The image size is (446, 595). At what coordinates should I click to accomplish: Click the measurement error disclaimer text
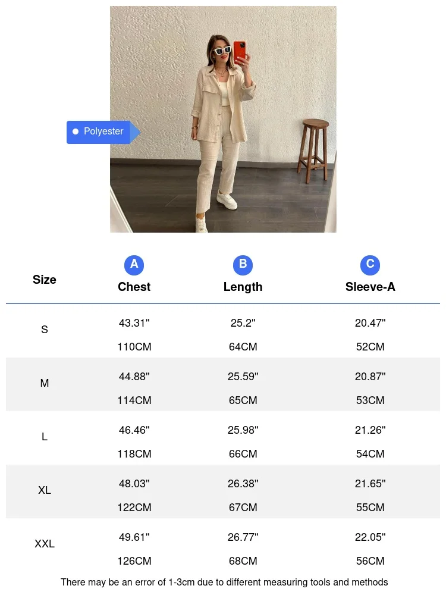tap(224, 582)
